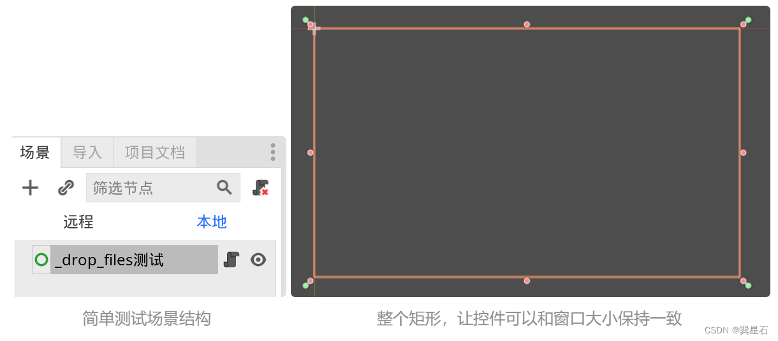Select the 场景 tab
Image resolution: width=778 pixels, height=341 pixels.
pos(36,153)
